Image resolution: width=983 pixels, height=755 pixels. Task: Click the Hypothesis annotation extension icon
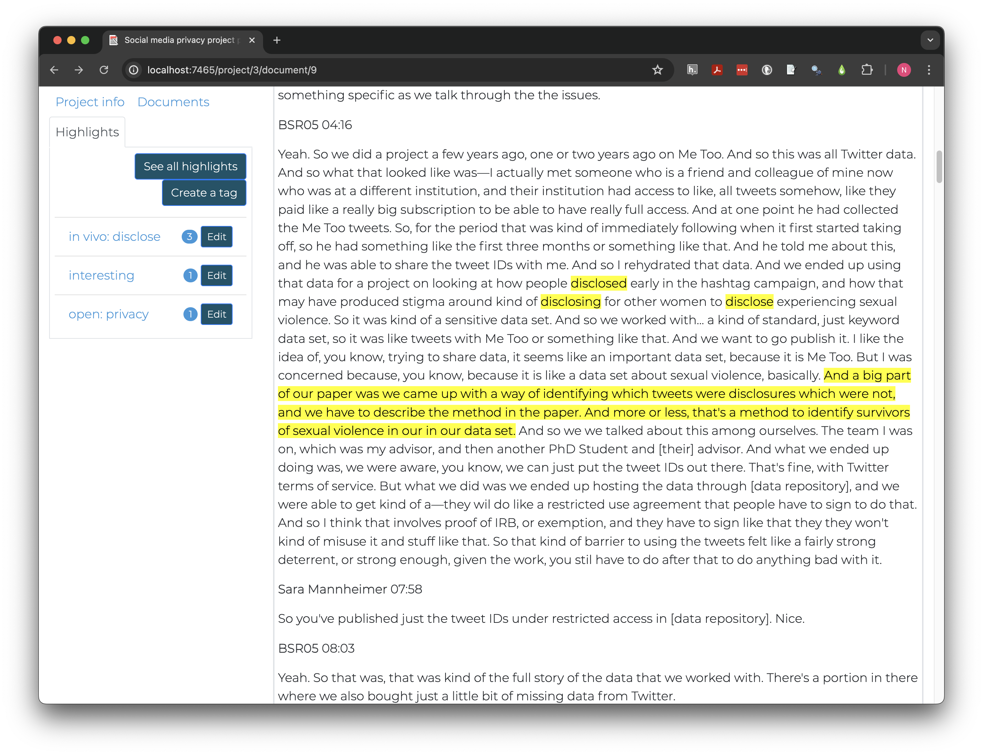click(693, 70)
